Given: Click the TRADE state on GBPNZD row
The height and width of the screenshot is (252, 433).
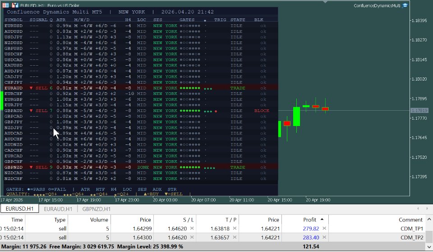Looking at the screenshot, I should pyautogui.click(x=238, y=167).
